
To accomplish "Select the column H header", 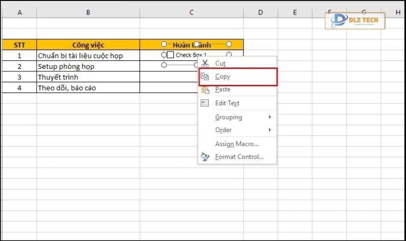I will [x=384, y=13].
